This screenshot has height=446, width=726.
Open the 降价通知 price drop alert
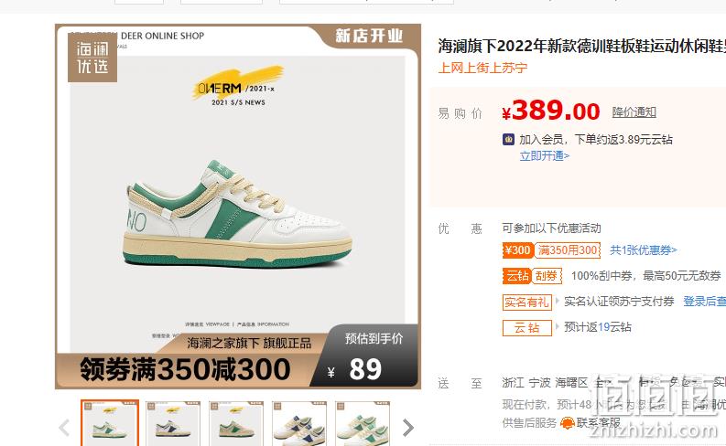pyautogui.click(x=634, y=111)
